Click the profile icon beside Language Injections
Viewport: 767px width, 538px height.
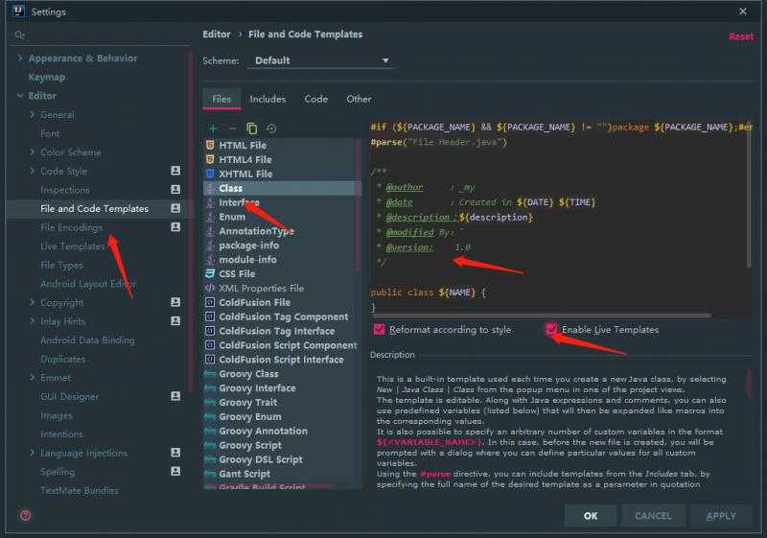click(175, 453)
